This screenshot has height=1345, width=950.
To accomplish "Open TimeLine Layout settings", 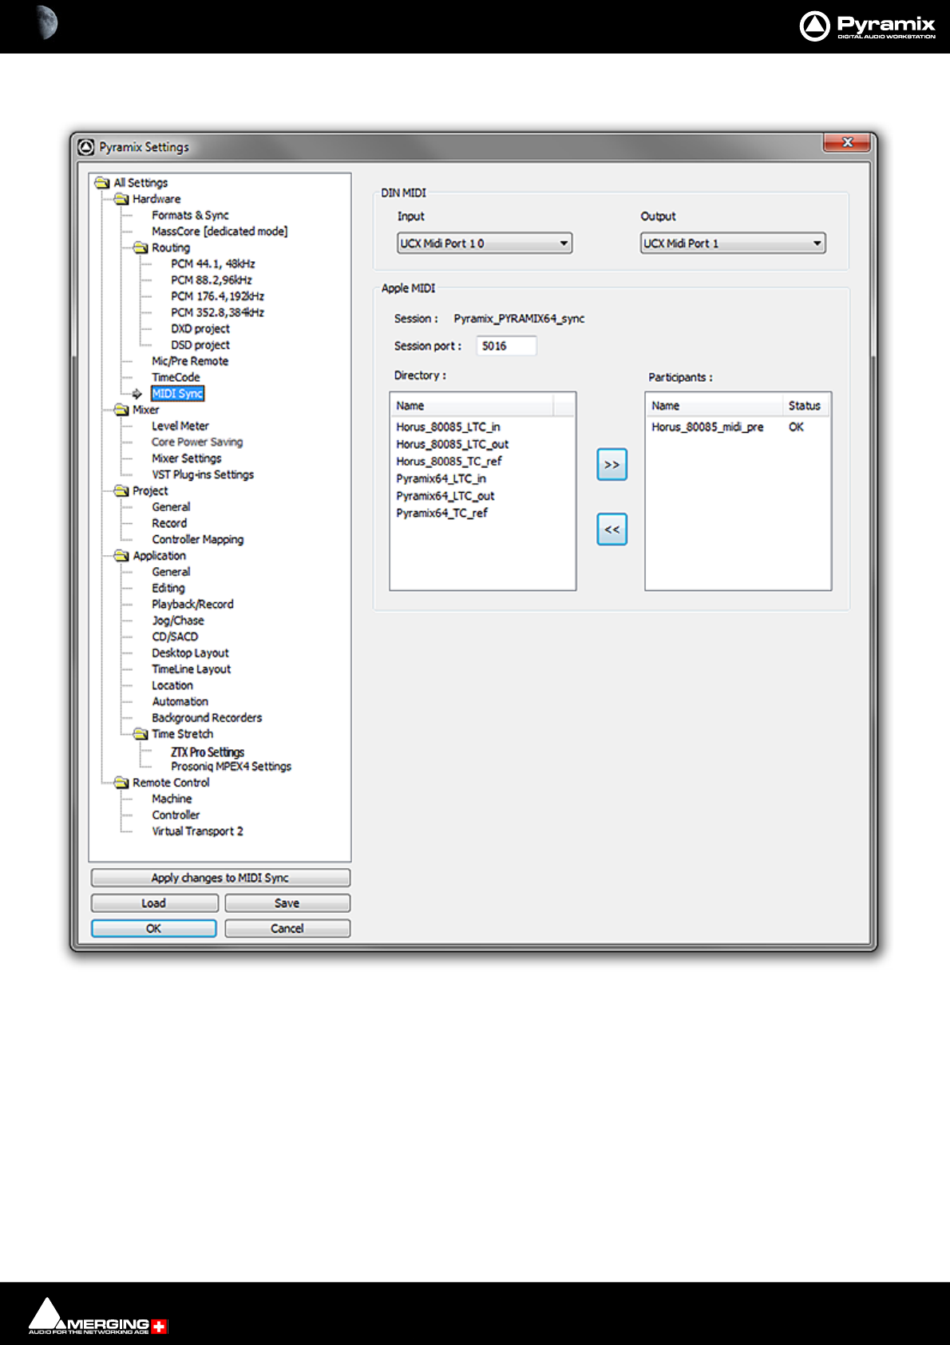I will pos(192,669).
